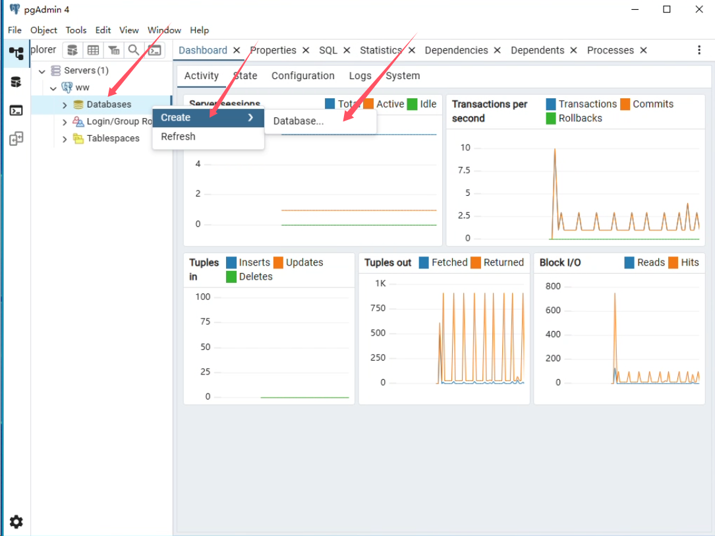Switch to the Properties tab
715x536 pixels.
273,50
